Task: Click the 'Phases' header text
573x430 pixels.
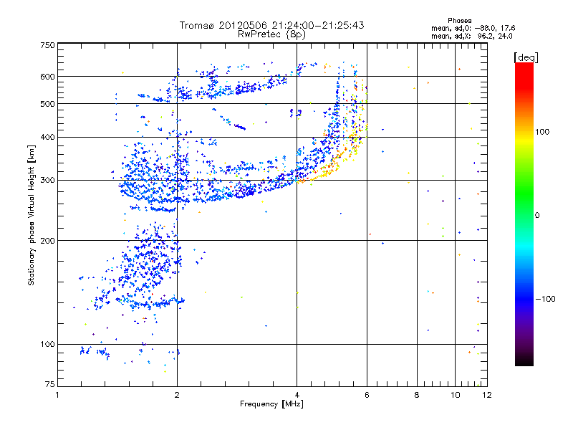Action: pos(460,21)
